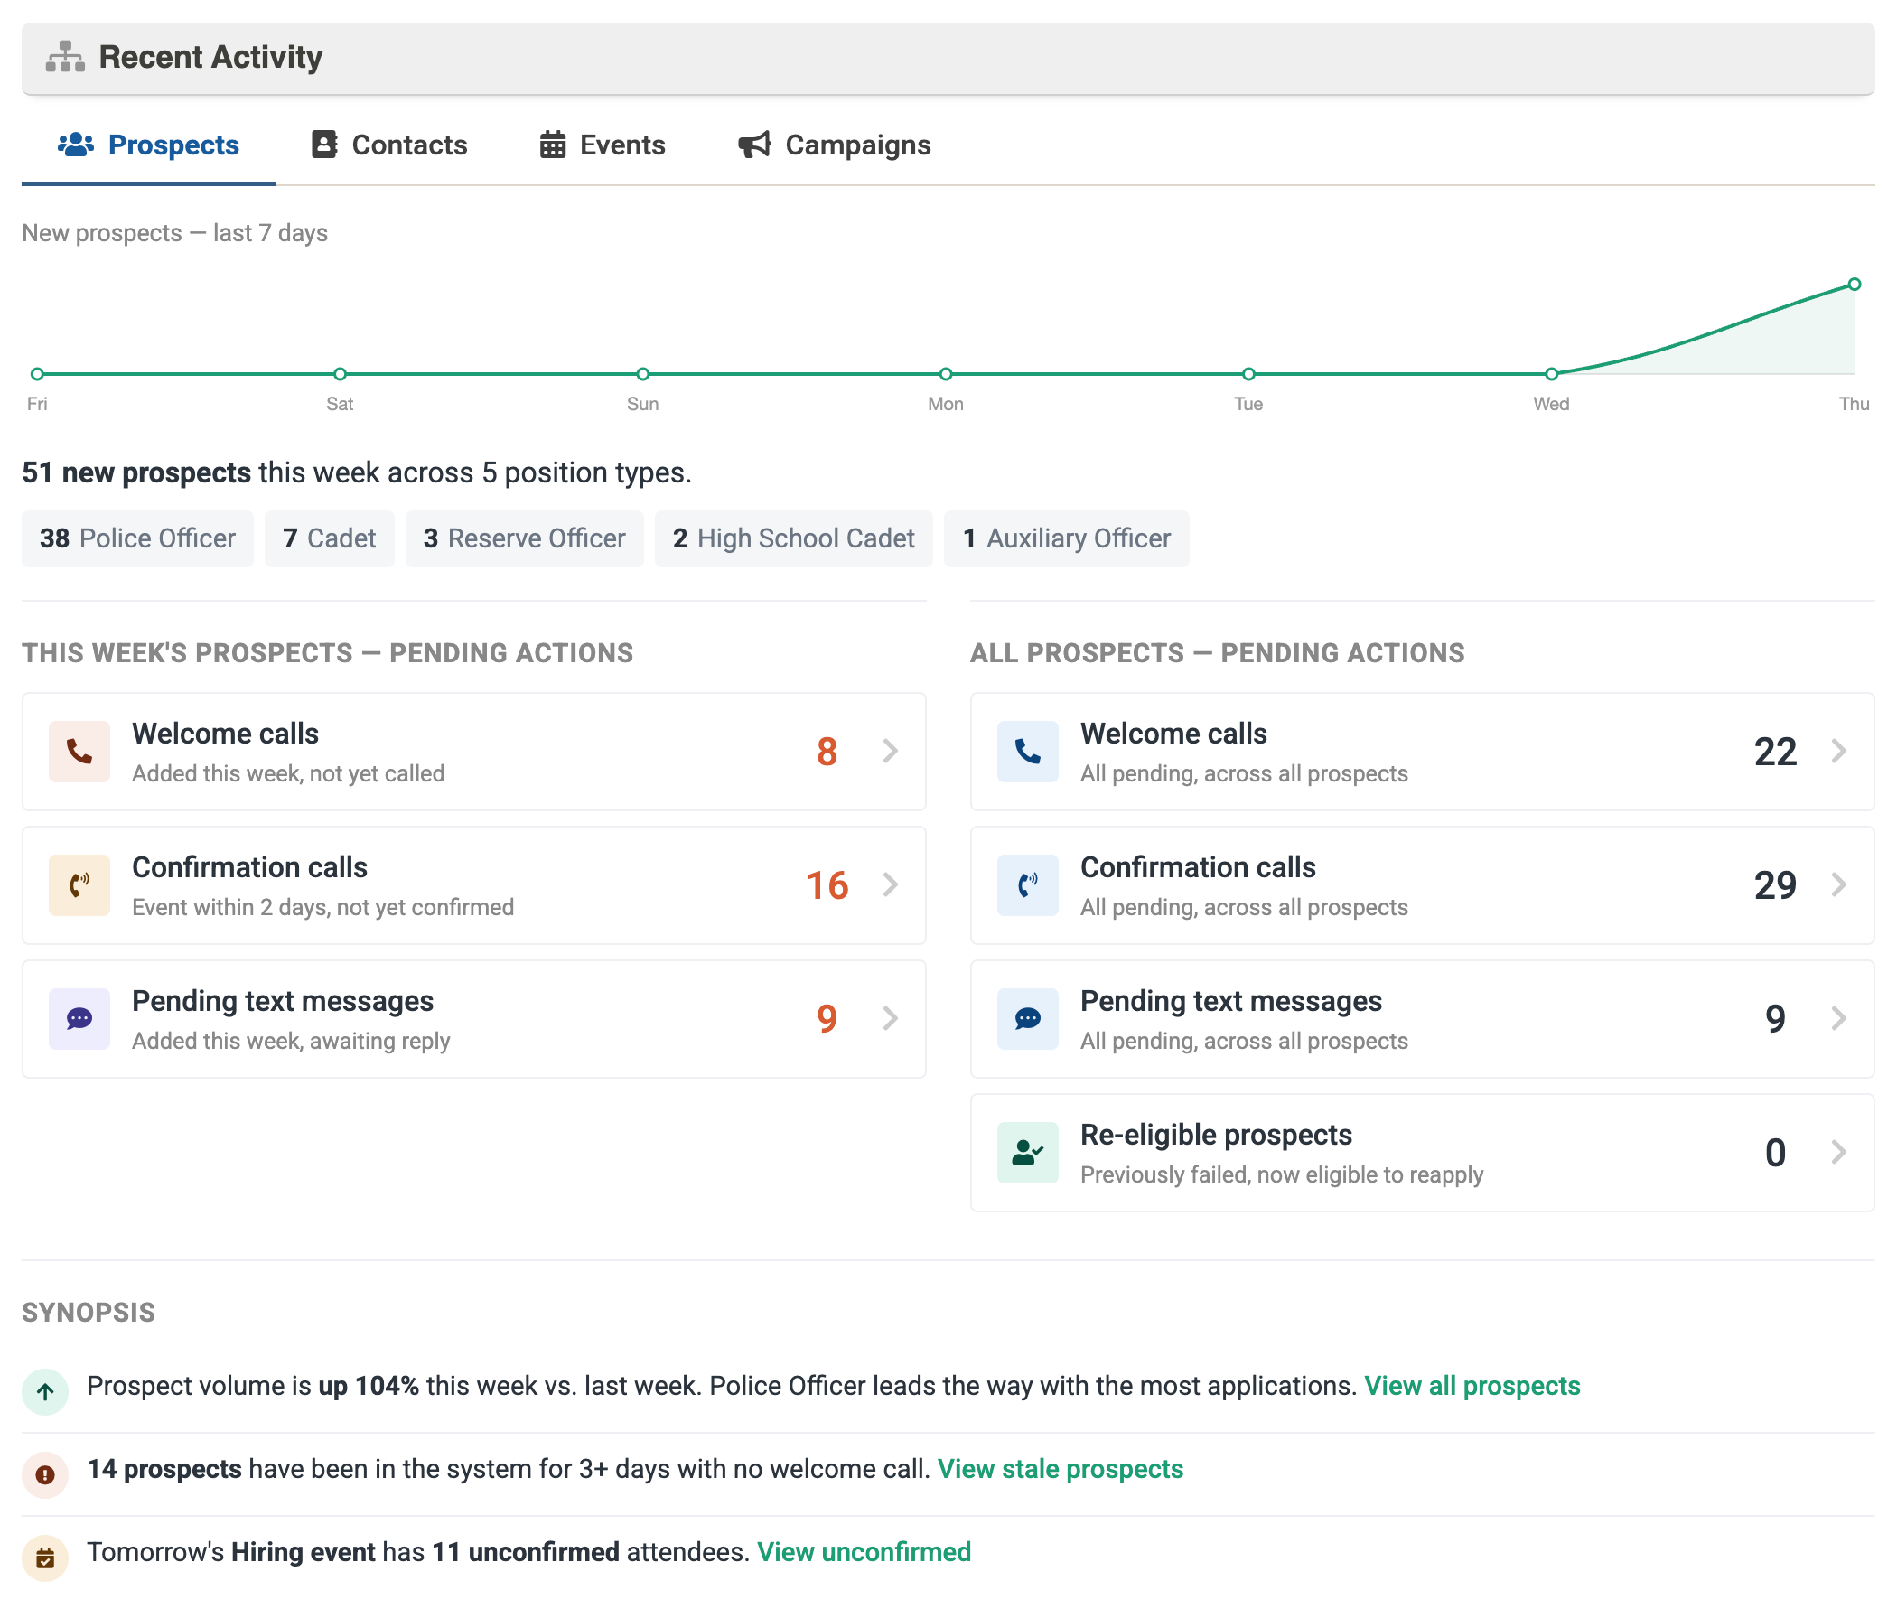This screenshot has height=1609, width=1897.
Task: Click the calendar-check Hiring event icon
Action: point(44,1558)
